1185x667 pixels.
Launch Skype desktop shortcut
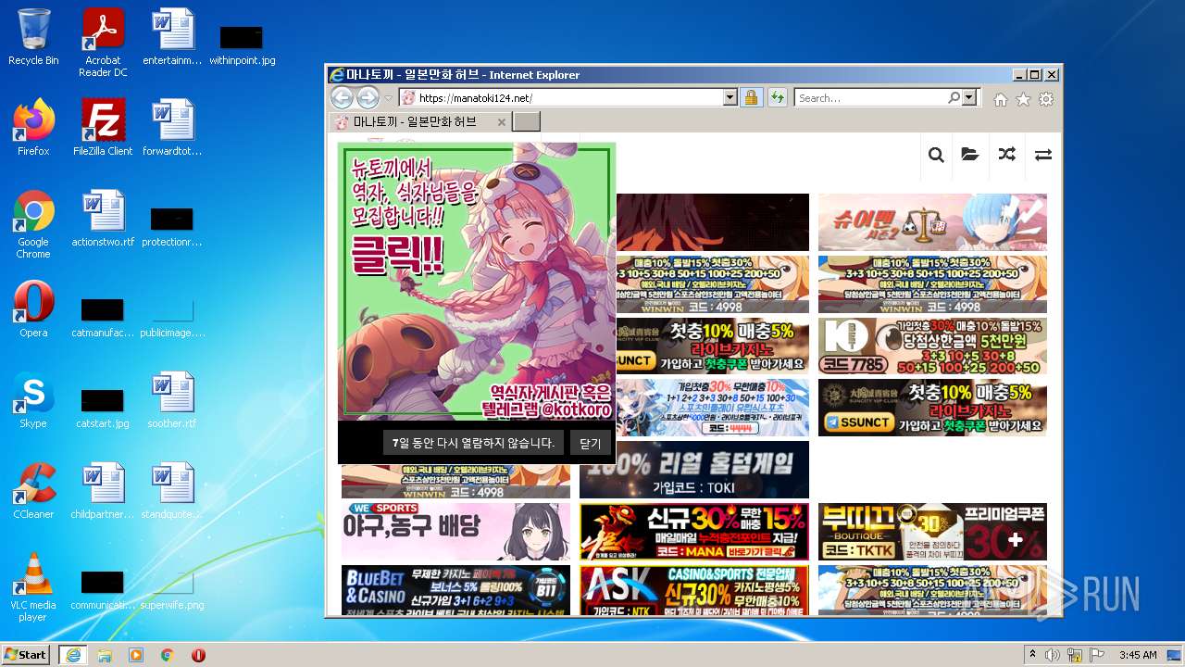coord(33,400)
